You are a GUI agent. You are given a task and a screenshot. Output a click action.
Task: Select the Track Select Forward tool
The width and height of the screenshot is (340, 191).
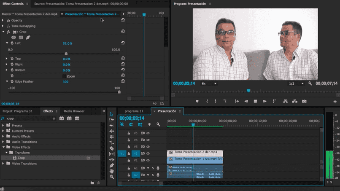(x=112, y=120)
